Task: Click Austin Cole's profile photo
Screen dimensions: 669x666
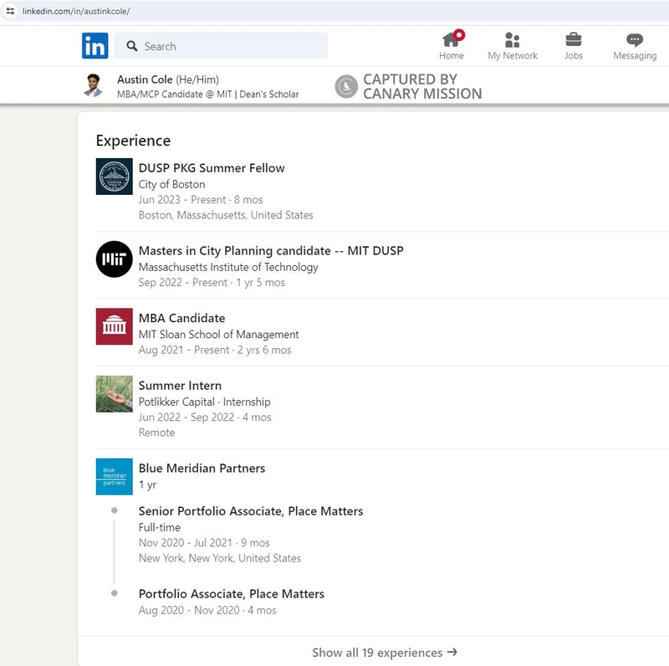Action: [93, 85]
